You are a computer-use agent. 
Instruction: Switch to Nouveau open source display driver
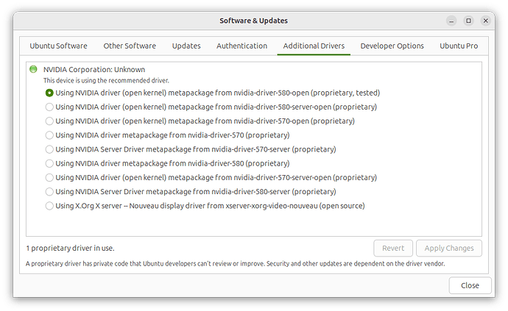[49, 206]
